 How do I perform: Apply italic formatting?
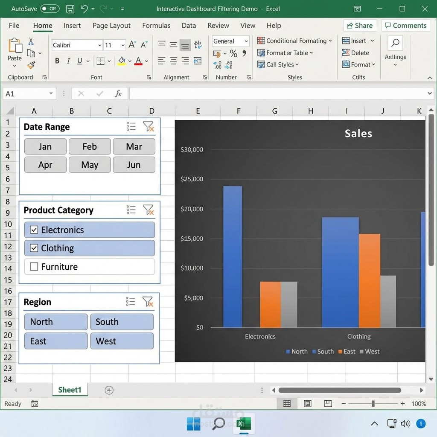pos(68,61)
